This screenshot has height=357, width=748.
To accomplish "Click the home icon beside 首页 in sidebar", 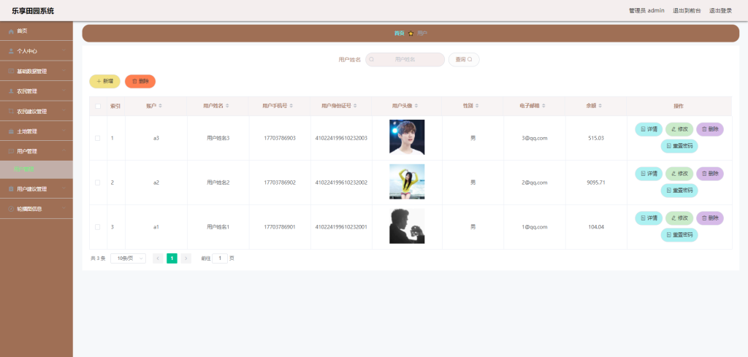I will point(11,31).
